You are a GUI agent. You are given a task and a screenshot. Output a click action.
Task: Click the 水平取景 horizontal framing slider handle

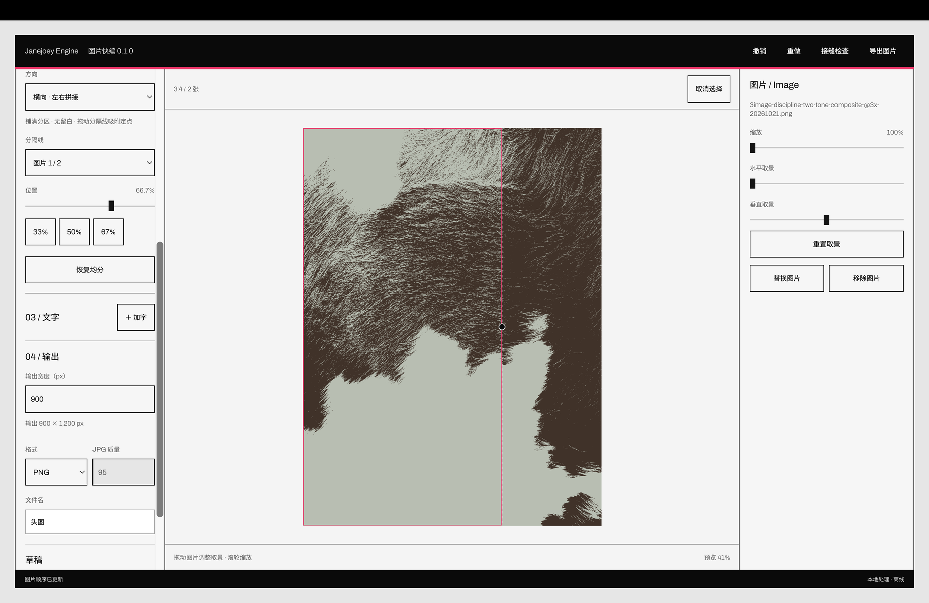coord(753,184)
